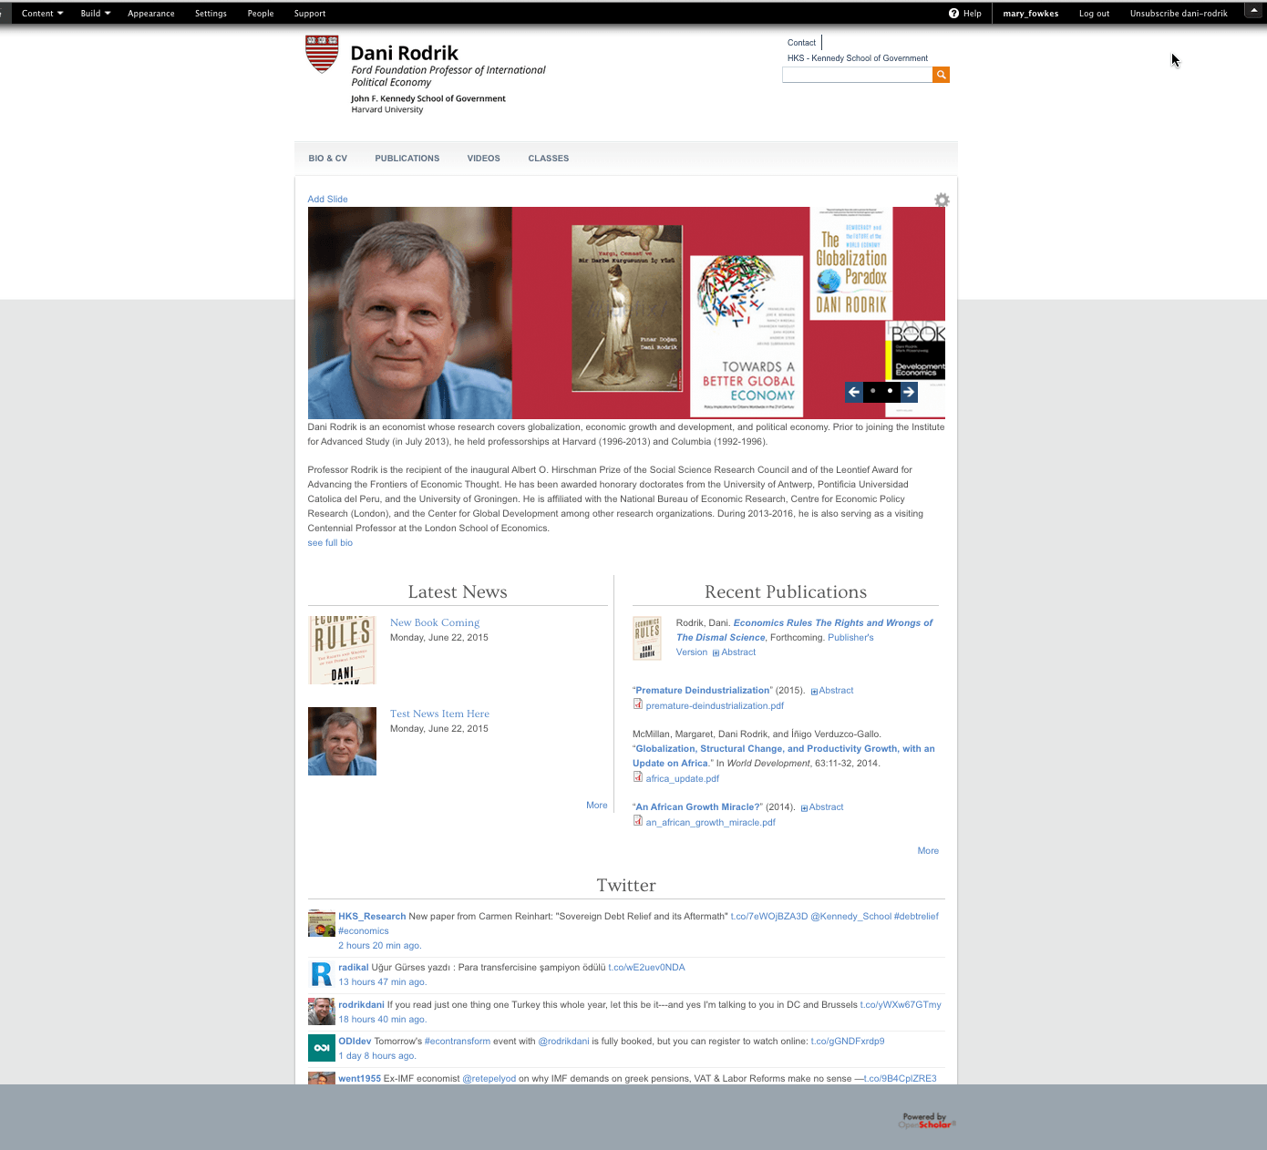Click the HKS_Research tweet avatar
Image resolution: width=1267 pixels, height=1150 pixels.
[322, 923]
